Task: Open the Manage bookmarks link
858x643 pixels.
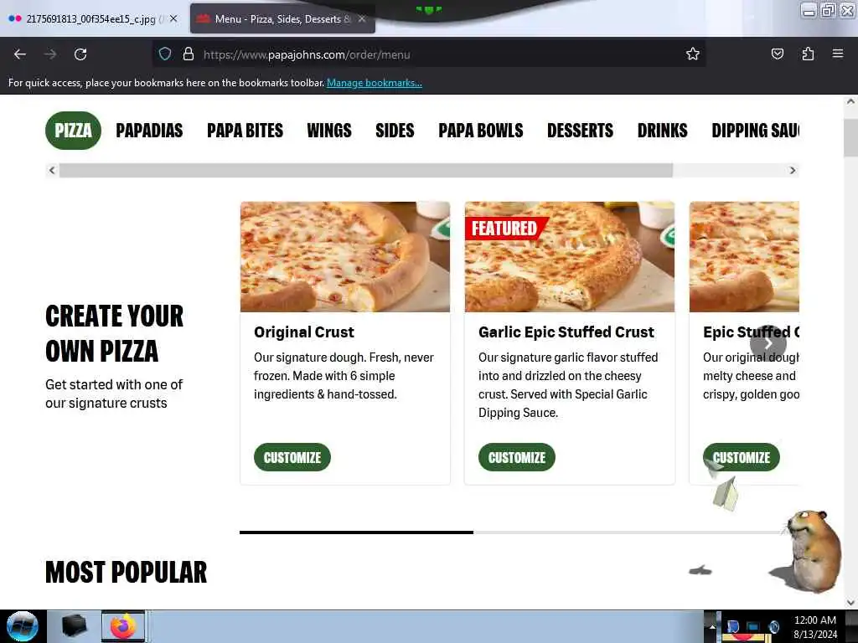Action: coord(375,83)
